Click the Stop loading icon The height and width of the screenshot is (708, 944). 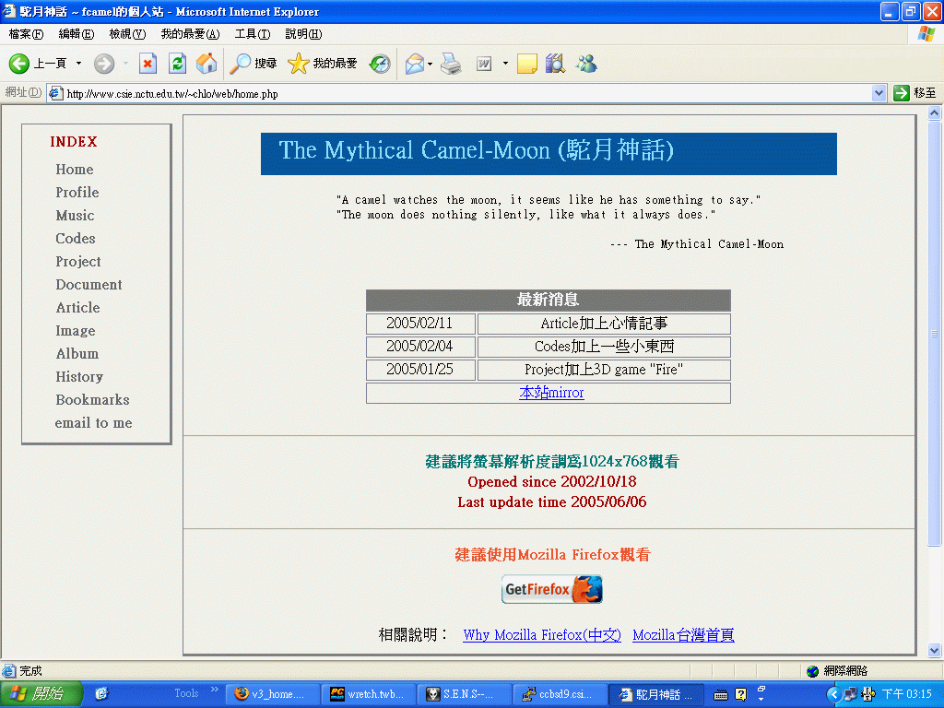coord(147,64)
